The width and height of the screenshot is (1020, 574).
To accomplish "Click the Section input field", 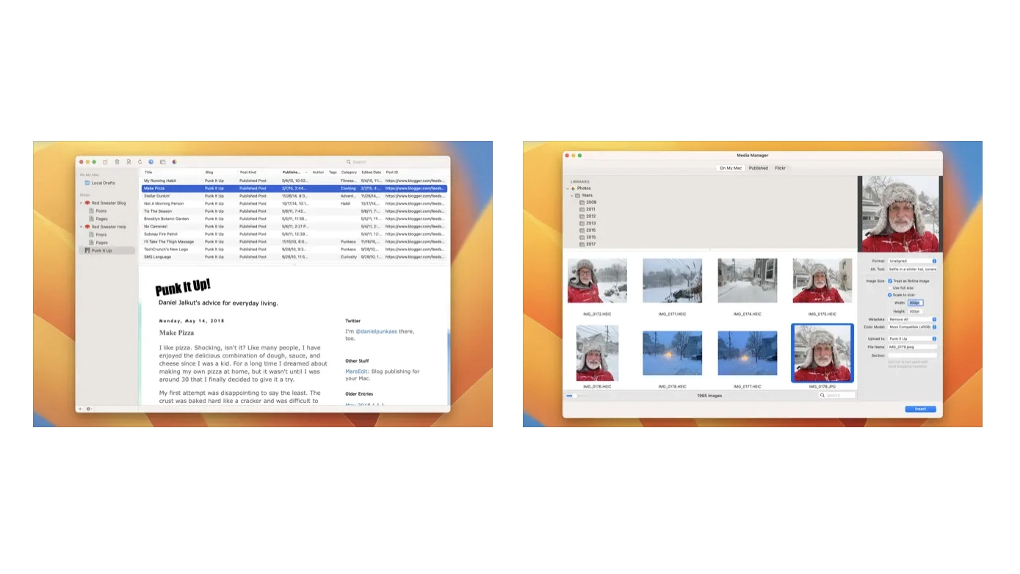I will [x=913, y=355].
